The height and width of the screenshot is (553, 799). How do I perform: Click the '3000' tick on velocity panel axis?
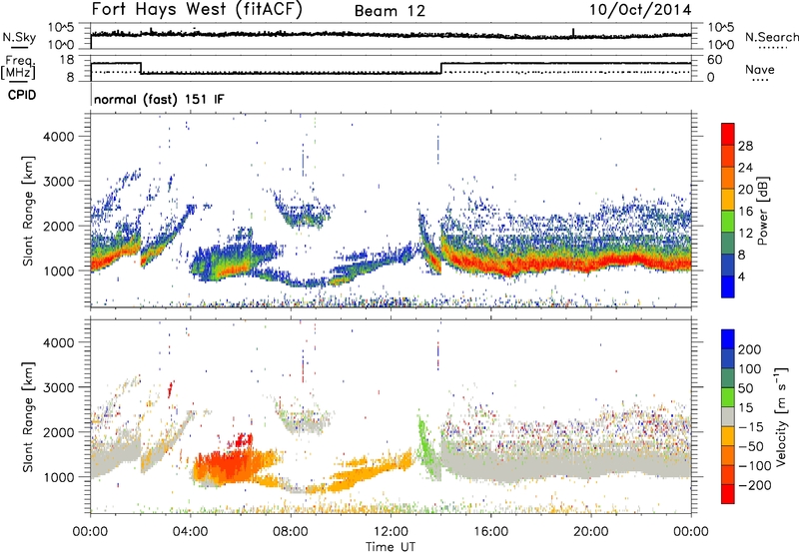tap(58, 387)
